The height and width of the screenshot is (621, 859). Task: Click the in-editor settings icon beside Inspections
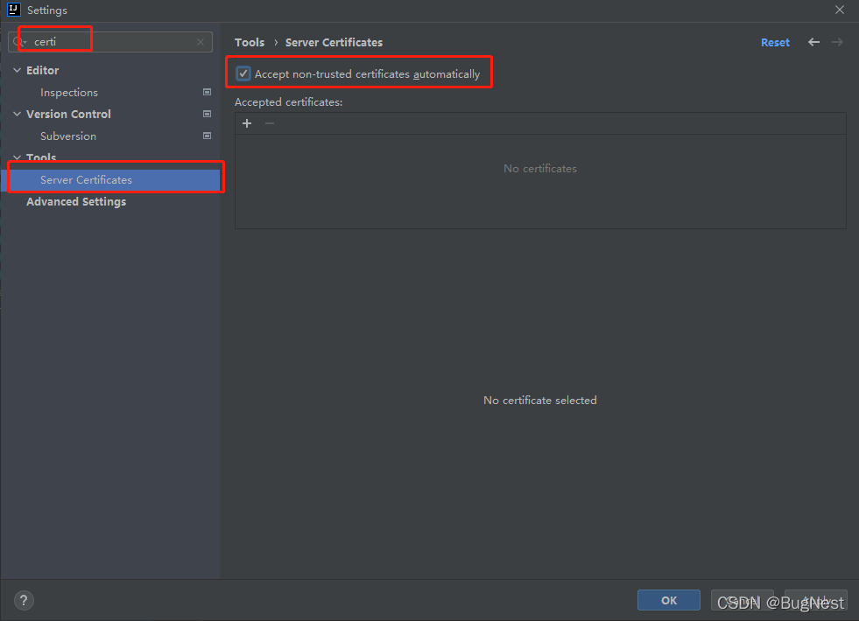(207, 92)
